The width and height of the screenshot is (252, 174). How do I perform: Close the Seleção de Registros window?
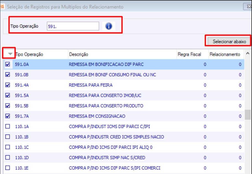point(248,7)
